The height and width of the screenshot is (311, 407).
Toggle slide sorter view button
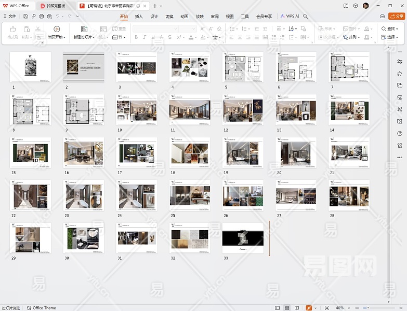click(x=287, y=308)
